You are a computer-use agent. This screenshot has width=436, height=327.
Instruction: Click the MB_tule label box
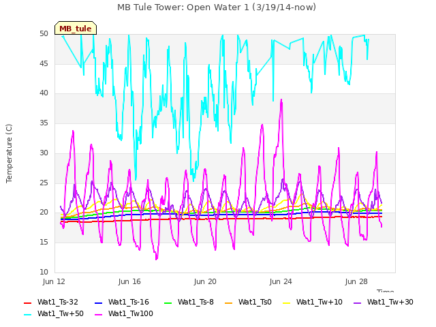point(76,28)
